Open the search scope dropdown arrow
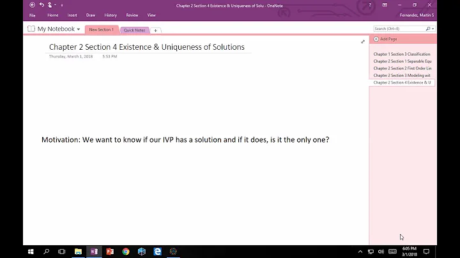 [x=433, y=29]
